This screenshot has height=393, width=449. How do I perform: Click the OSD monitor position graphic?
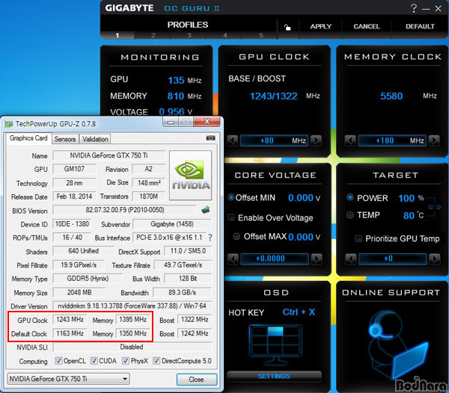(x=275, y=344)
